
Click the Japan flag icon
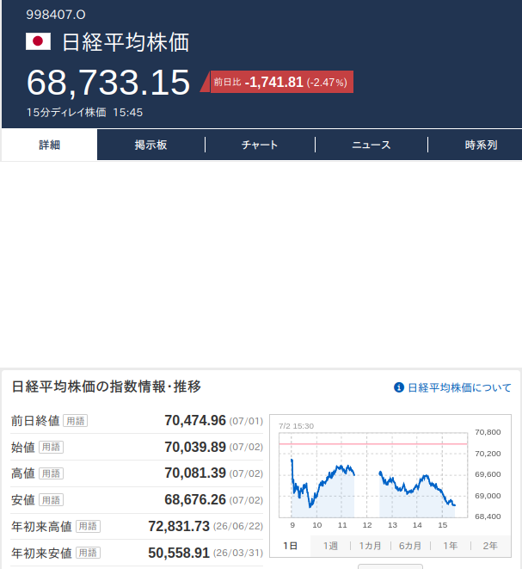coord(38,41)
